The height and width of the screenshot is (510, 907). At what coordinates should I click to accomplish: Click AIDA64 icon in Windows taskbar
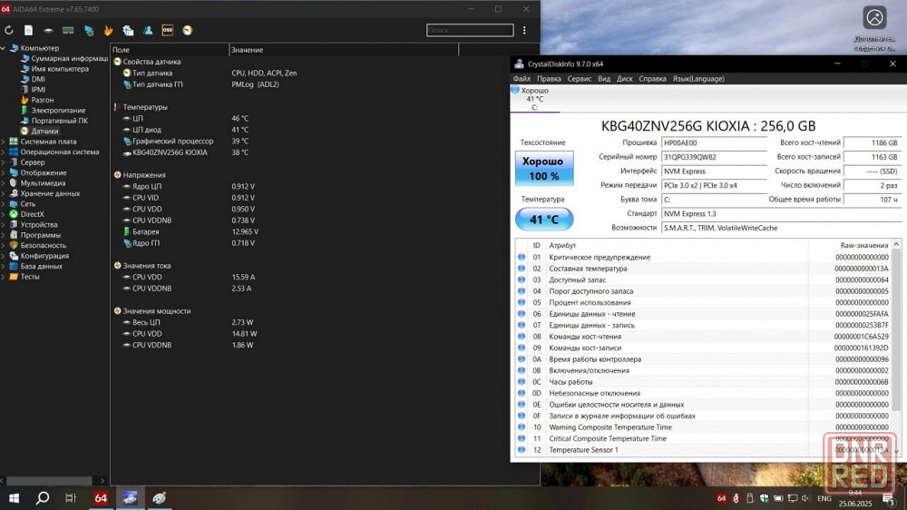[101, 498]
